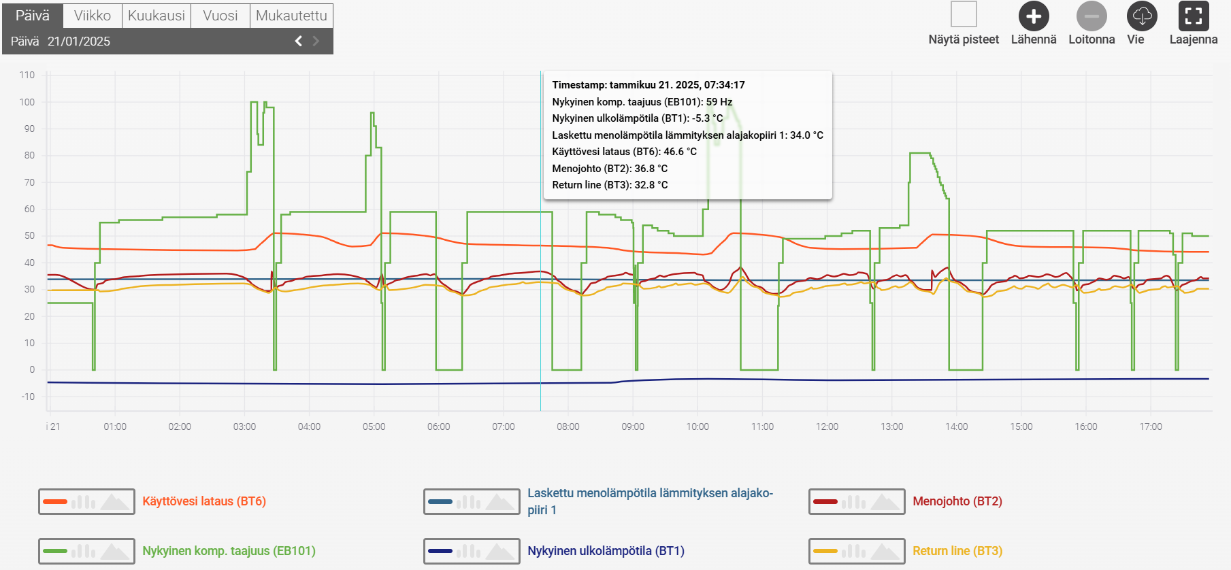Click the Nykyinen ulkolämpötila (BT1) legend label
This screenshot has height=570, width=1231.
click(606, 551)
